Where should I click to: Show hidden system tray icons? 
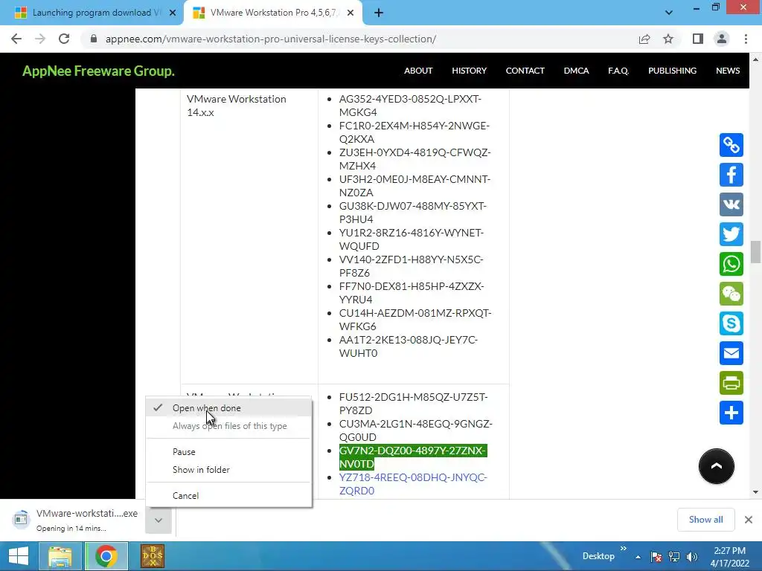click(638, 557)
